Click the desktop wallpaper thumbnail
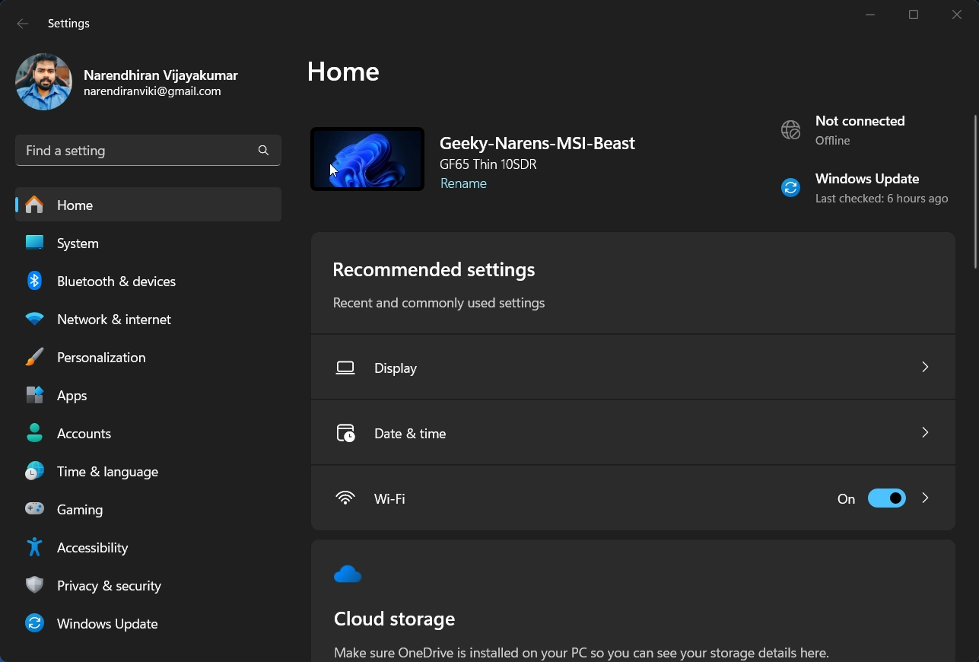Viewport: 979px width, 662px height. [x=367, y=159]
